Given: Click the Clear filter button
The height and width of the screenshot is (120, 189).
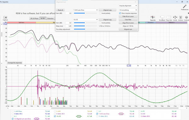Looking at the screenshot, I should click(x=128, y=20).
